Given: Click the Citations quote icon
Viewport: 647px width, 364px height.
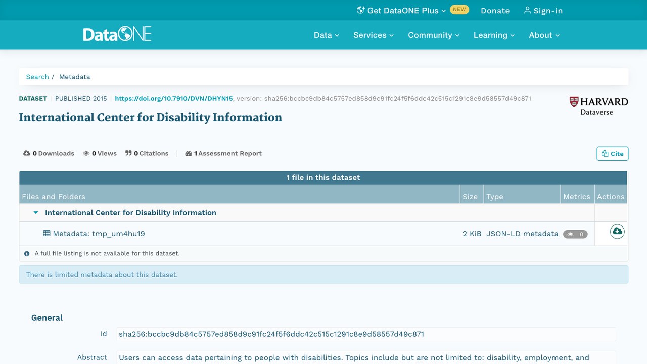Looking at the screenshot, I should click(x=128, y=153).
